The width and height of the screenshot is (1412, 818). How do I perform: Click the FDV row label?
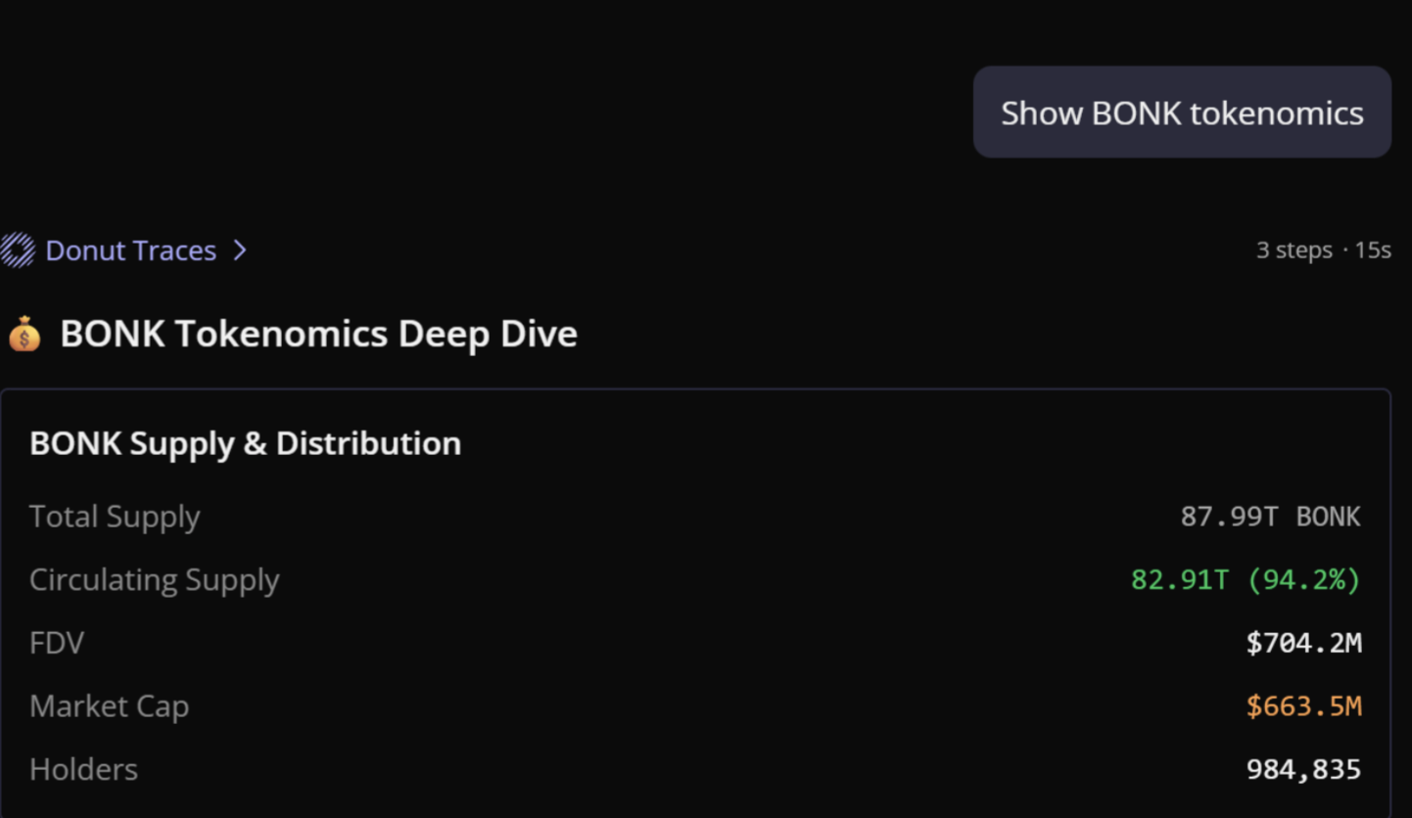[x=57, y=643]
